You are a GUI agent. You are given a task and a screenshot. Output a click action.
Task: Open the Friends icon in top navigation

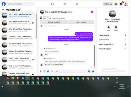tap(65, 4)
